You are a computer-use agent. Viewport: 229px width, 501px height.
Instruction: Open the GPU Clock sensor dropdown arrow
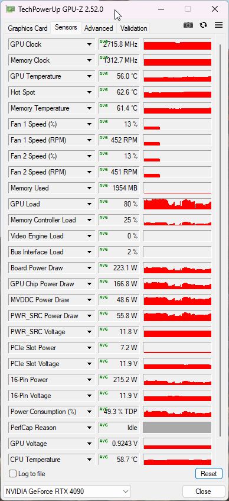(x=89, y=44)
